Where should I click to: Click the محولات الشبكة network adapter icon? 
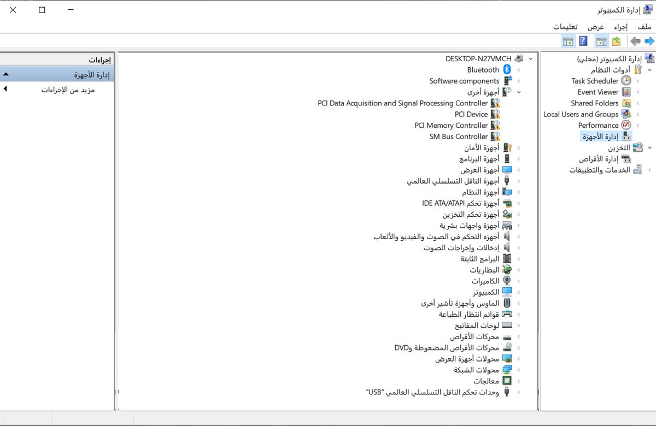507,370
